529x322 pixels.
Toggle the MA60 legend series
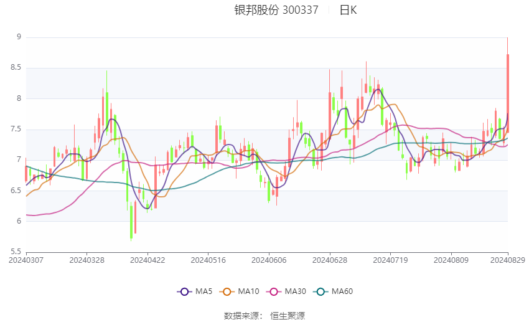click(x=333, y=291)
